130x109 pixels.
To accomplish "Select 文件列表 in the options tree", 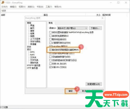I will click(x=34, y=60).
